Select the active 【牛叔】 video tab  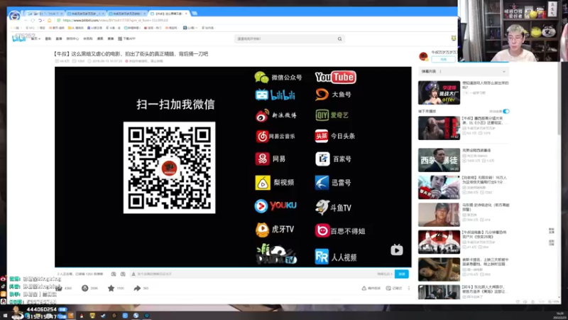click(168, 14)
